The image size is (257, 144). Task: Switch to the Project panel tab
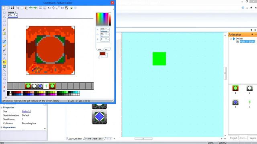click(233, 138)
